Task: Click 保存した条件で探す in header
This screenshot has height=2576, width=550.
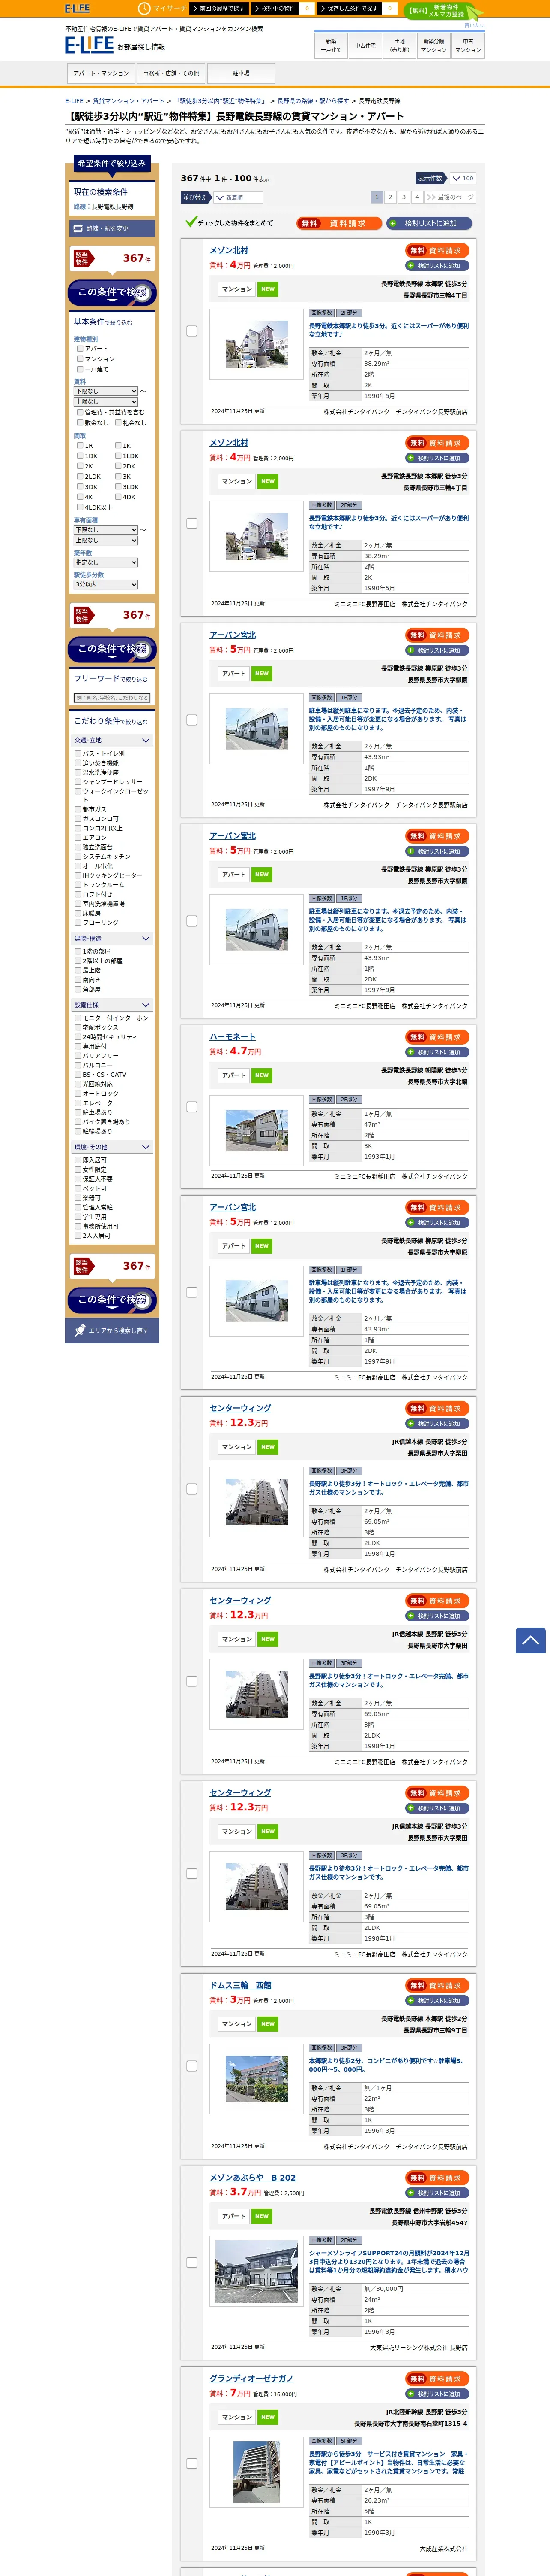Action: 350,8
